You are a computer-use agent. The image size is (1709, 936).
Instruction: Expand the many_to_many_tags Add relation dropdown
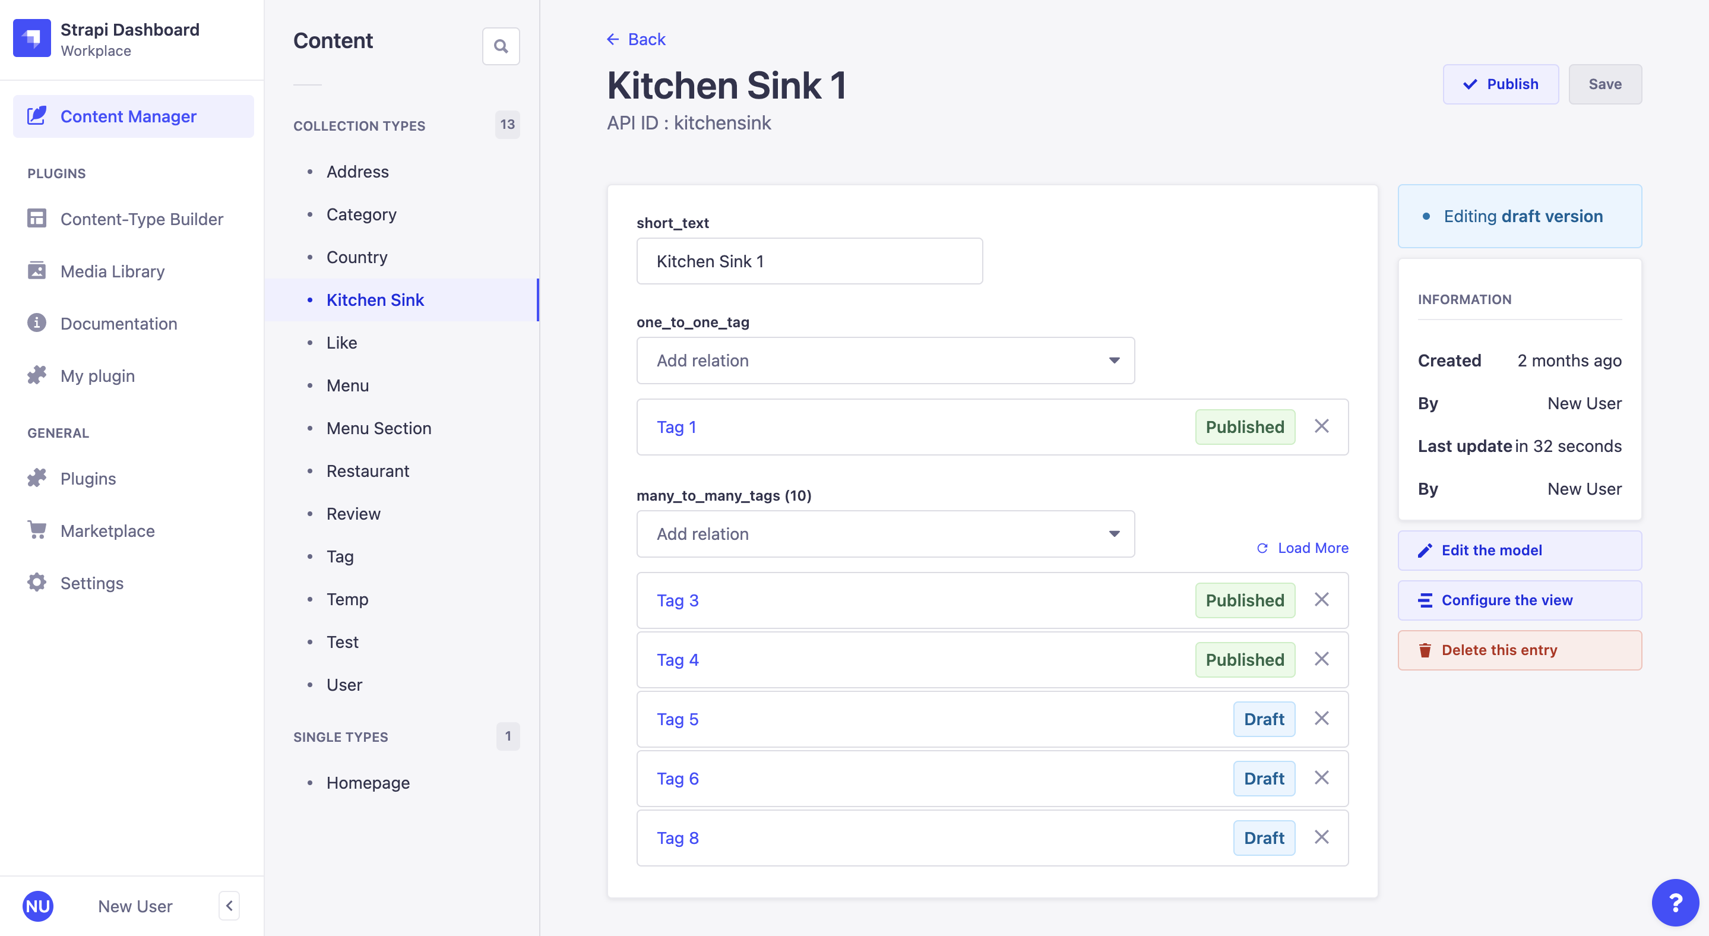coord(885,534)
